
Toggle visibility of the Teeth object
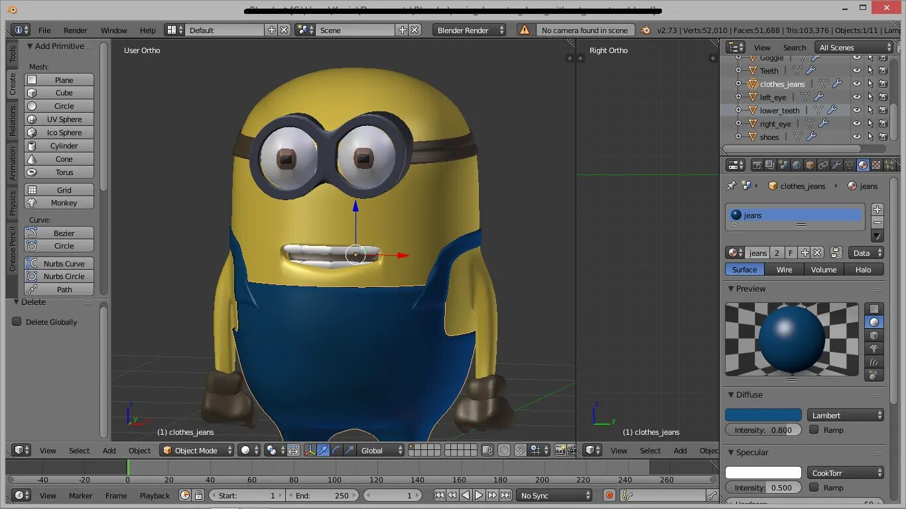(857, 70)
